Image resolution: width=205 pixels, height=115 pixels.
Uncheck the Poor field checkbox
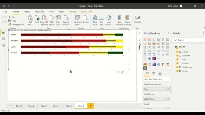click(x=177, y=59)
